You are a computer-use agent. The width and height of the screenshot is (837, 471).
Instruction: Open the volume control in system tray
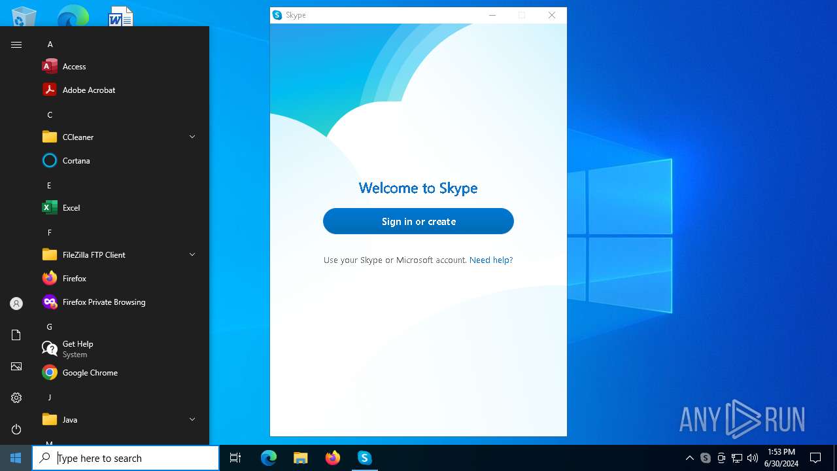point(753,458)
